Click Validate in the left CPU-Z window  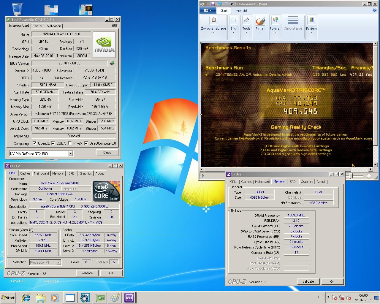tap(87, 273)
